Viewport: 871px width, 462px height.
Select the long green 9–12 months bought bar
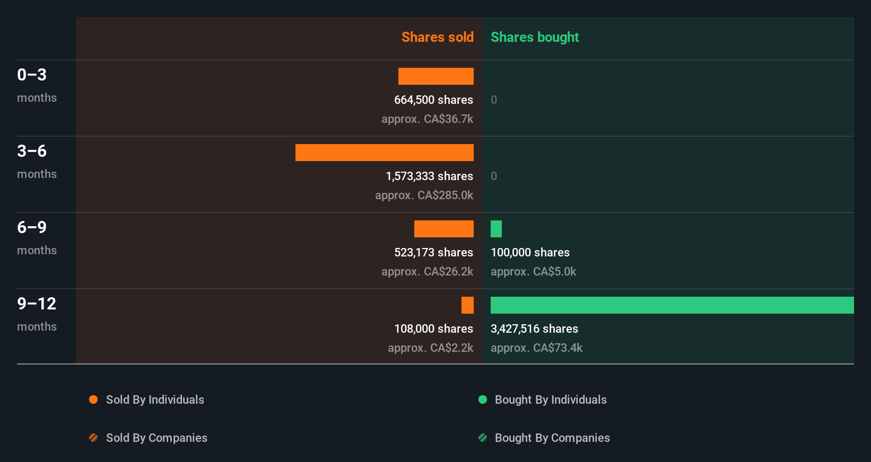click(x=672, y=305)
